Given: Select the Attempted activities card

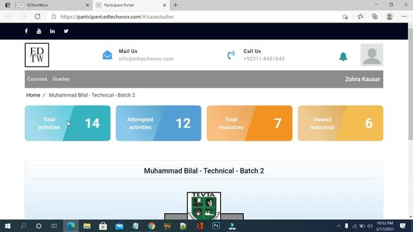Looking at the screenshot, I should click(159, 123).
